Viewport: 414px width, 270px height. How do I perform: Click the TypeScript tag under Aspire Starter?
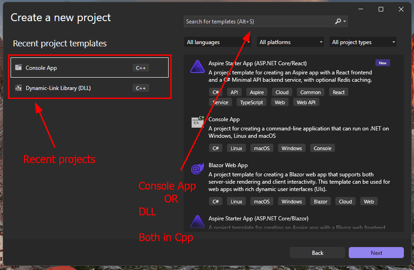pyautogui.click(x=251, y=102)
